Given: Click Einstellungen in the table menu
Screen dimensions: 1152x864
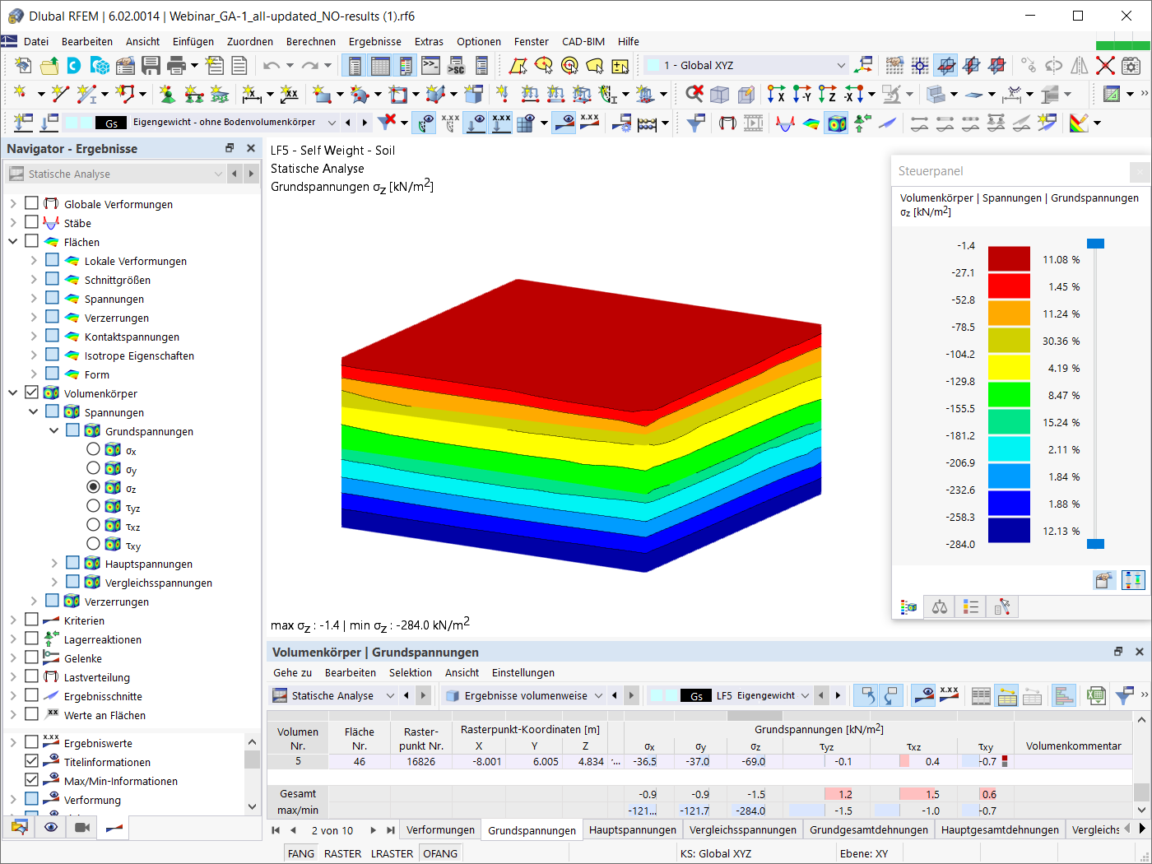Looking at the screenshot, I should [x=523, y=672].
